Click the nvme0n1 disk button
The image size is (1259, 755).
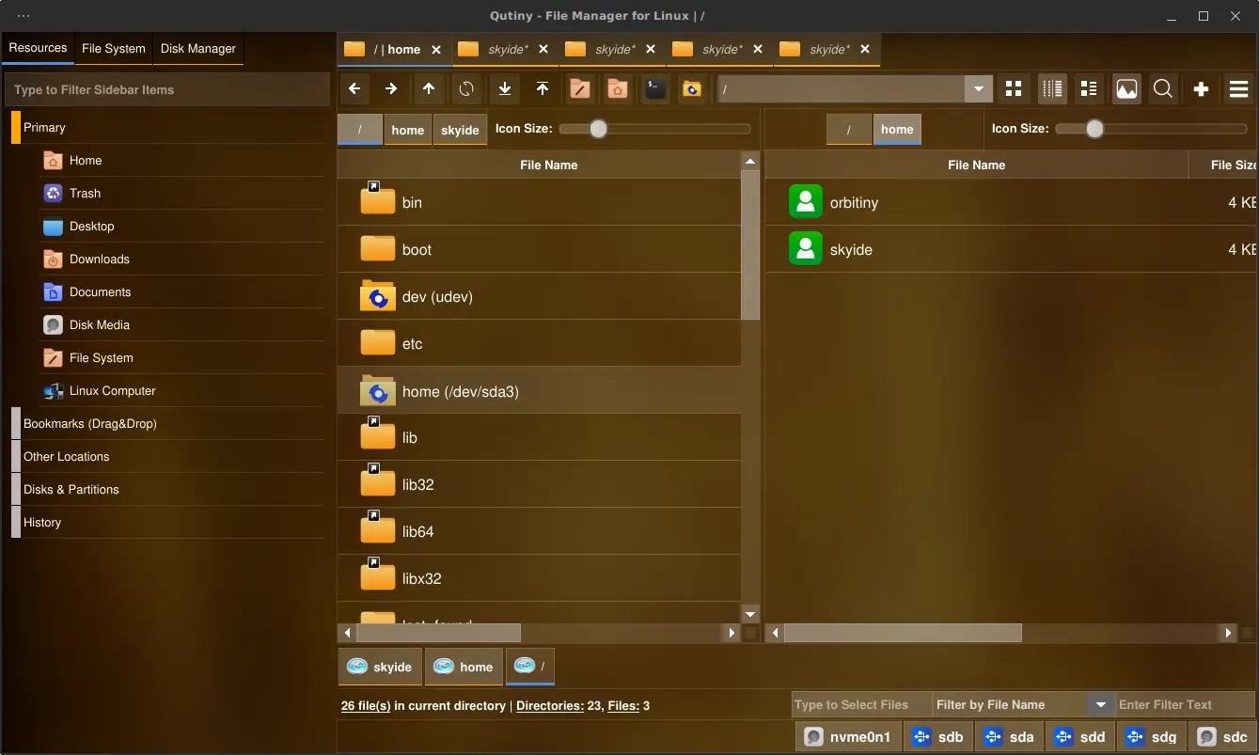(848, 737)
